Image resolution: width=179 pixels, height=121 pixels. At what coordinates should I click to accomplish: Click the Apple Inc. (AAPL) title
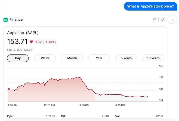coord(23,33)
